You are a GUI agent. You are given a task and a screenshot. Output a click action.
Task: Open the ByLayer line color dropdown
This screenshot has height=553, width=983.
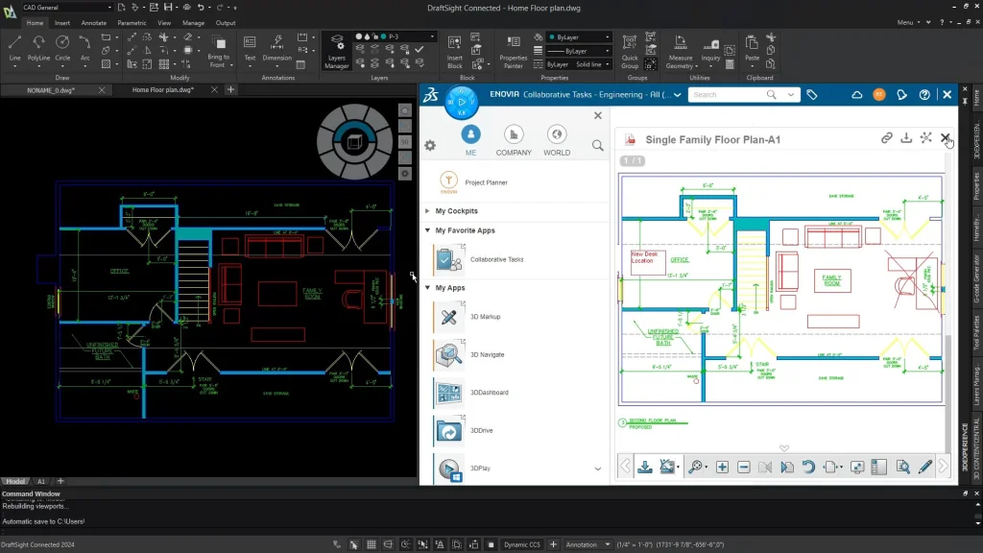click(x=580, y=36)
